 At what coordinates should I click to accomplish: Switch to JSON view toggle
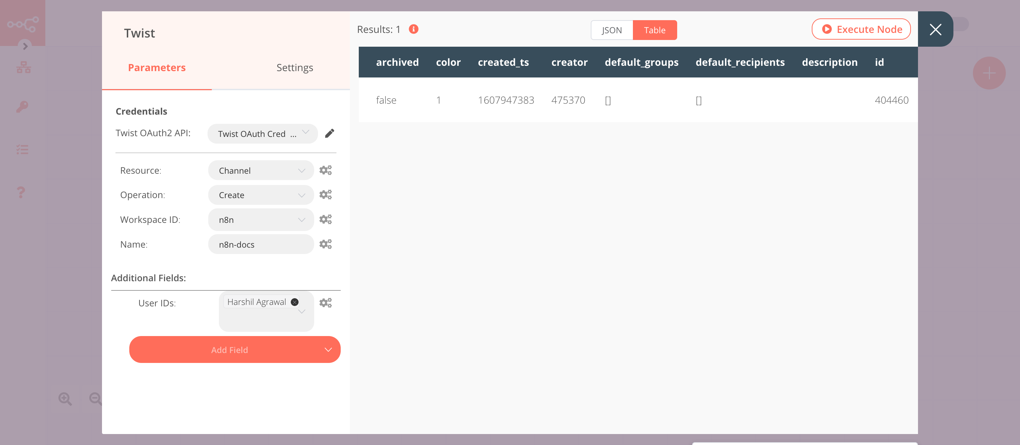611,30
